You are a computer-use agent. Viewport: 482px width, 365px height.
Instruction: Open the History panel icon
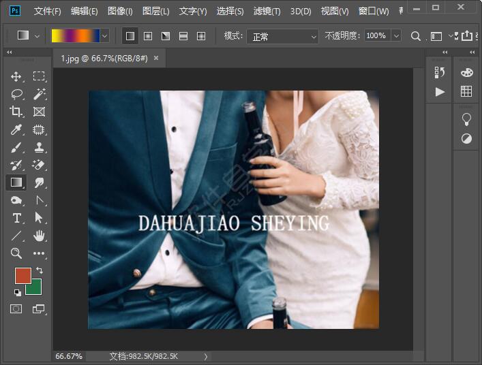point(440,72)
